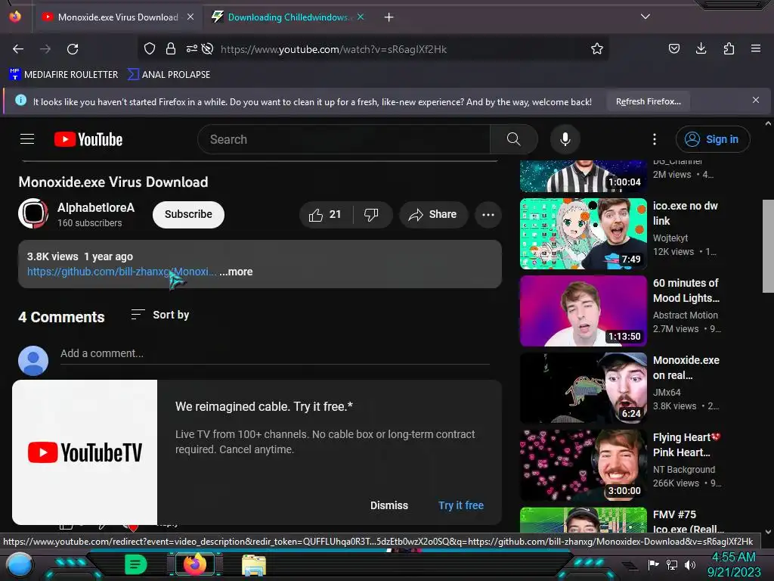Open Monoxide.exe on real... video thumbnail

583,388
